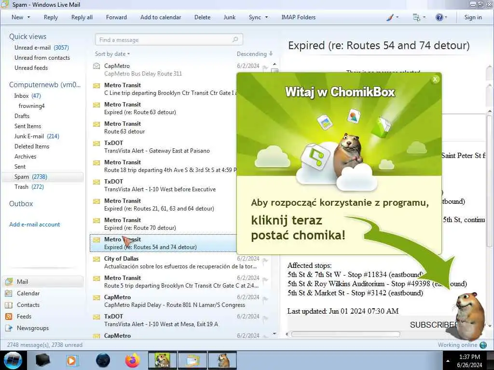Click the Contacts icon in the navigation pane
This screenshot has height=370, width=494.
click(9, 305)
